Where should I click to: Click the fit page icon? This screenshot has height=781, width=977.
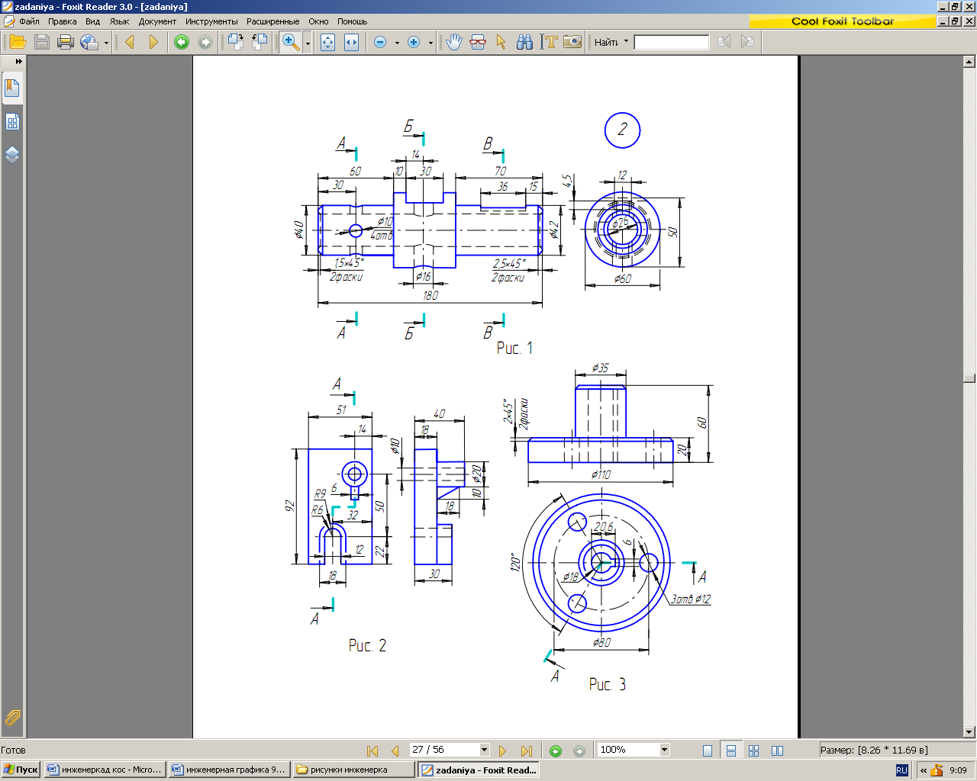[x=328, y=42]
